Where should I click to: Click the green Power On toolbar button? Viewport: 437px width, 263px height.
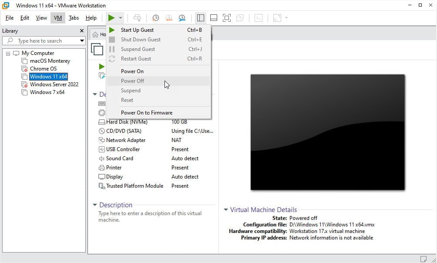111,18
